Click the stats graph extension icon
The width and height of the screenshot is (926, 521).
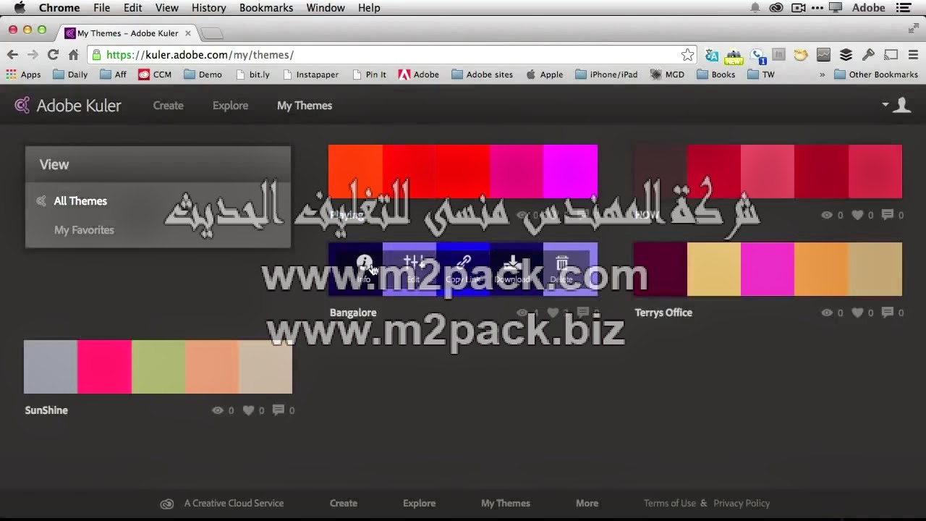pos(823,55)
